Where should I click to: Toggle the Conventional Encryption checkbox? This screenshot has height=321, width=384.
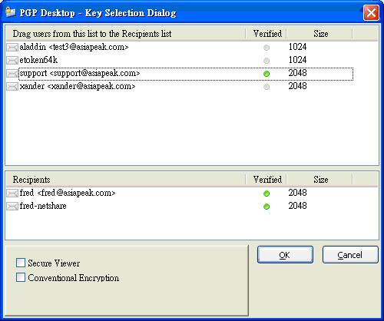click(x=21, y=277)
